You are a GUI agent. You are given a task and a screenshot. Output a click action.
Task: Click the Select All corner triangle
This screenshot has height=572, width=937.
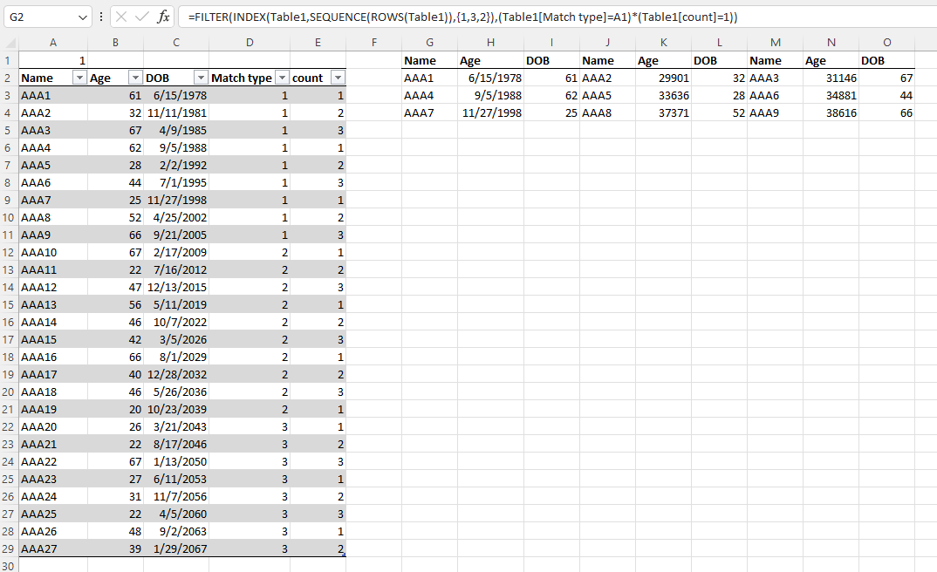10,43
